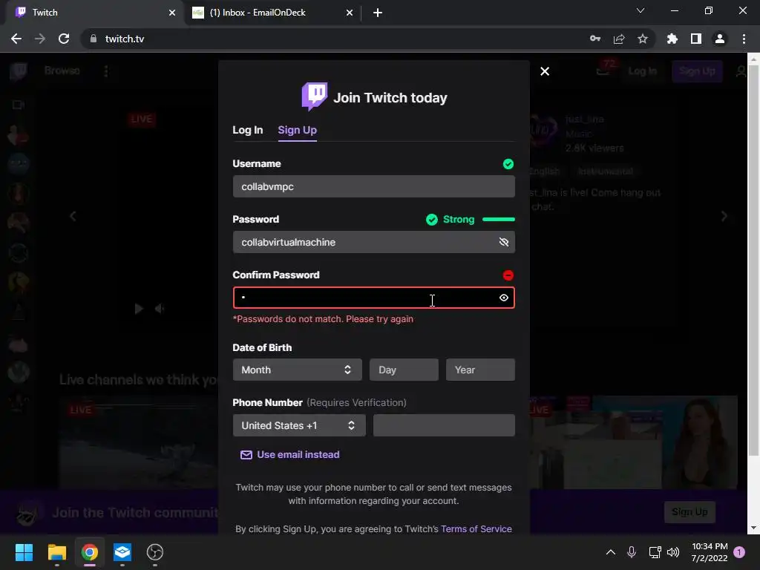Show previous featured stream carousel arrow

[x=73, y=216]
